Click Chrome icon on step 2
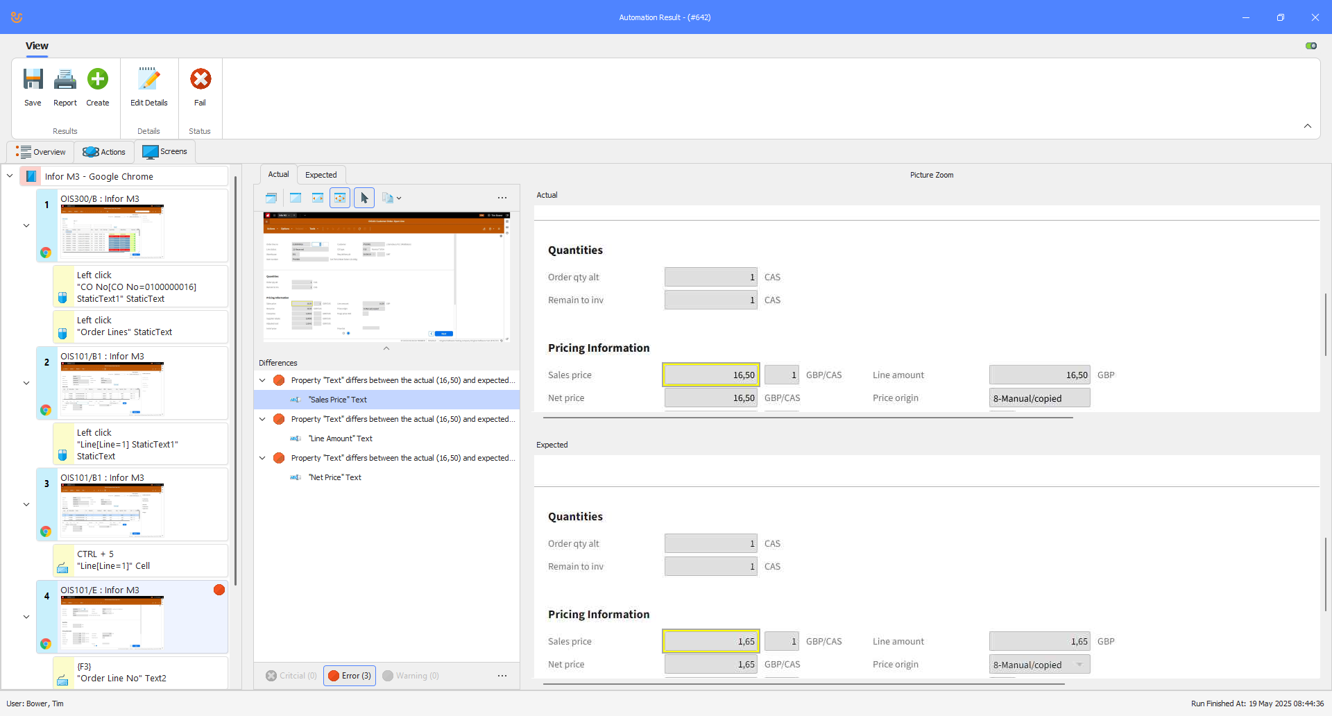The image size is (1332, 716). click(46, 410)
